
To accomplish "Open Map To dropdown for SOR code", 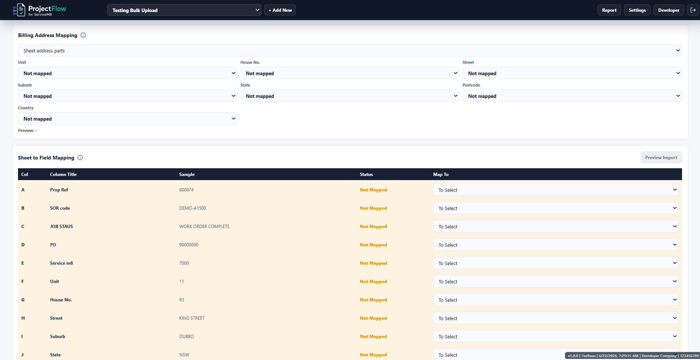I will [556, 208].
